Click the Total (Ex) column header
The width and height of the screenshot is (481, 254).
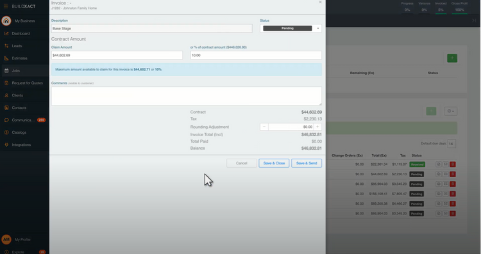[379, 155]
